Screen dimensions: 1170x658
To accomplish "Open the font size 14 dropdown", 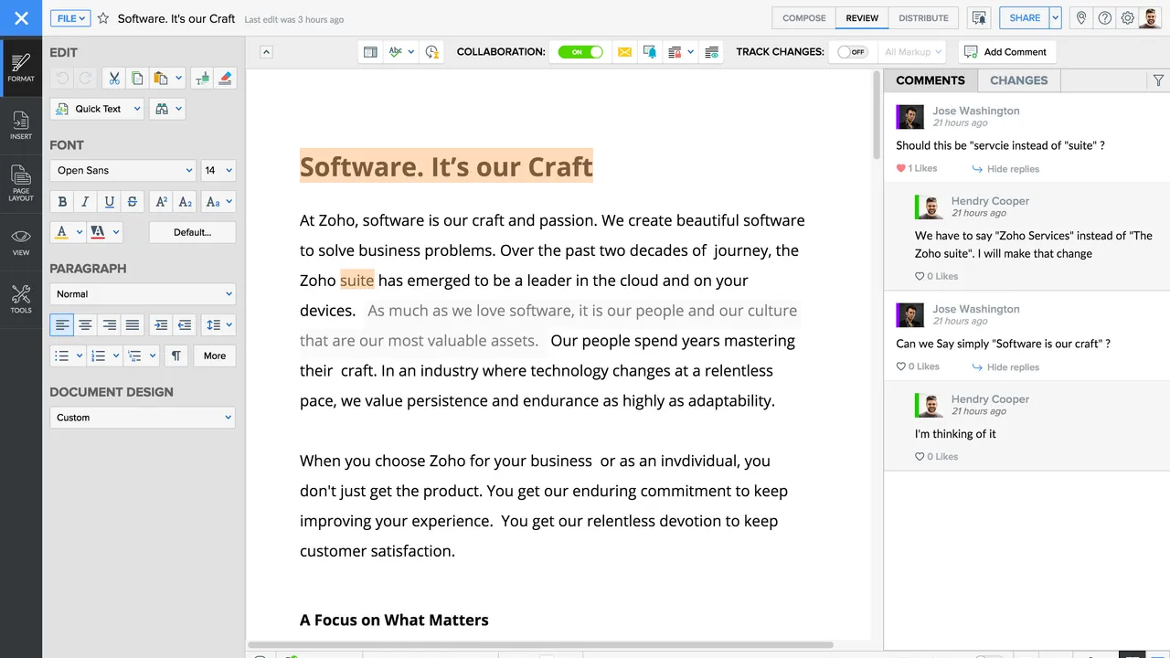I will 218,170.
